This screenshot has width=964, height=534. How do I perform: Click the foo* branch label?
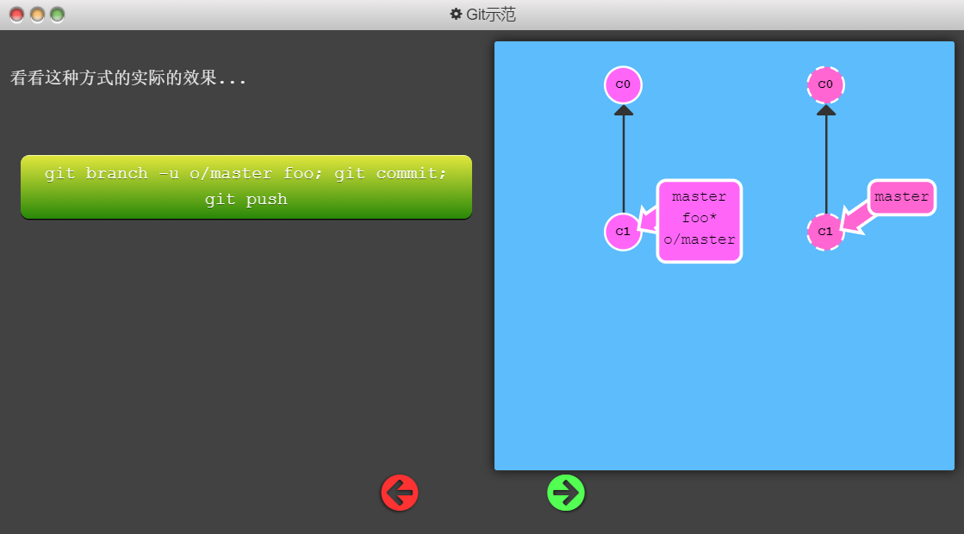(x=700, y=218)
